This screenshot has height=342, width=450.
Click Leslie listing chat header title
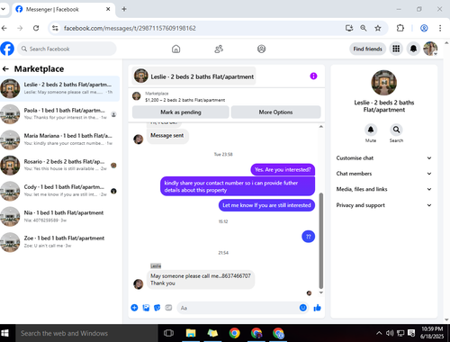click(x=193, y=76)
